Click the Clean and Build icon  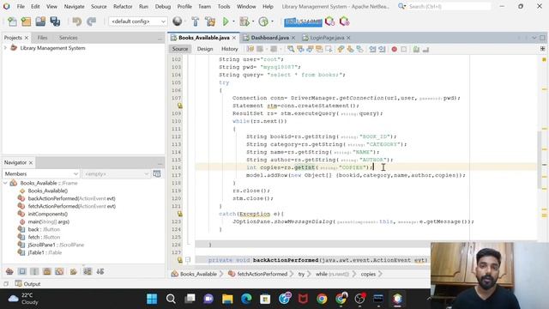(x=210, y=21)
